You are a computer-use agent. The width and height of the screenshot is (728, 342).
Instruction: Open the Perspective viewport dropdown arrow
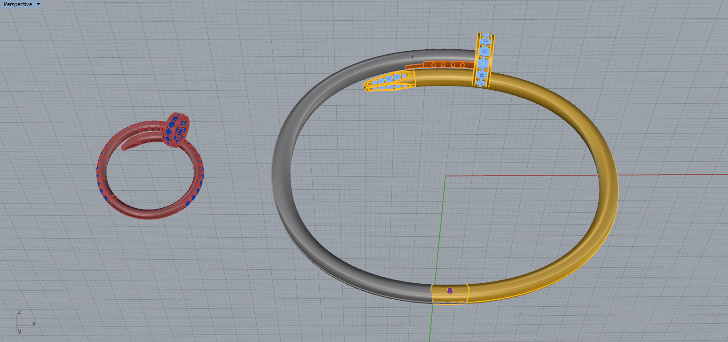[38, 4]
